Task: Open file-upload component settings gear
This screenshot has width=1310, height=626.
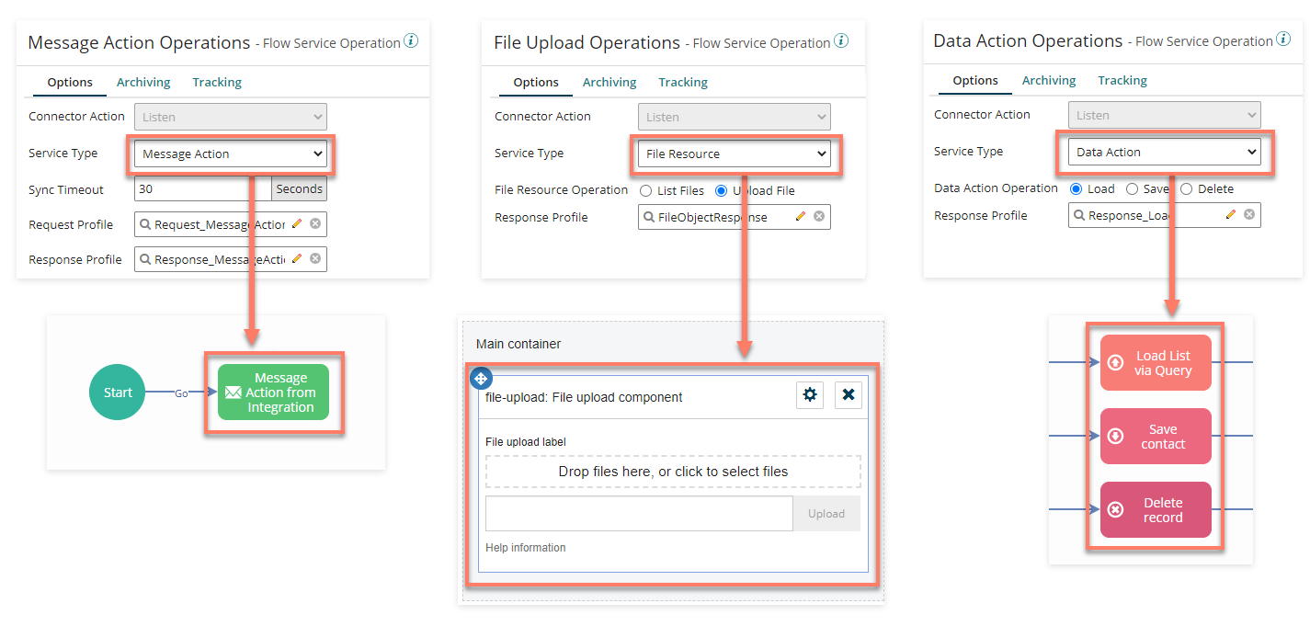Action: pyautogui.click(x=810, y=395)
